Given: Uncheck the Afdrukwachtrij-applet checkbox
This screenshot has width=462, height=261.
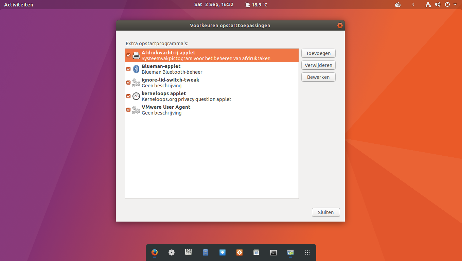Looking at the screenshot, I should [x=128, y=55].
